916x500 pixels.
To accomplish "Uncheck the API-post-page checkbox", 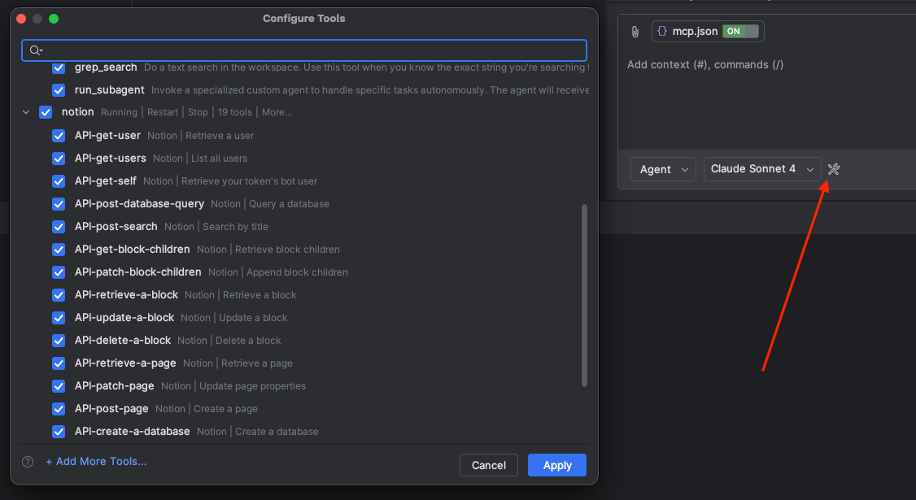I will [x=59, y=409].
